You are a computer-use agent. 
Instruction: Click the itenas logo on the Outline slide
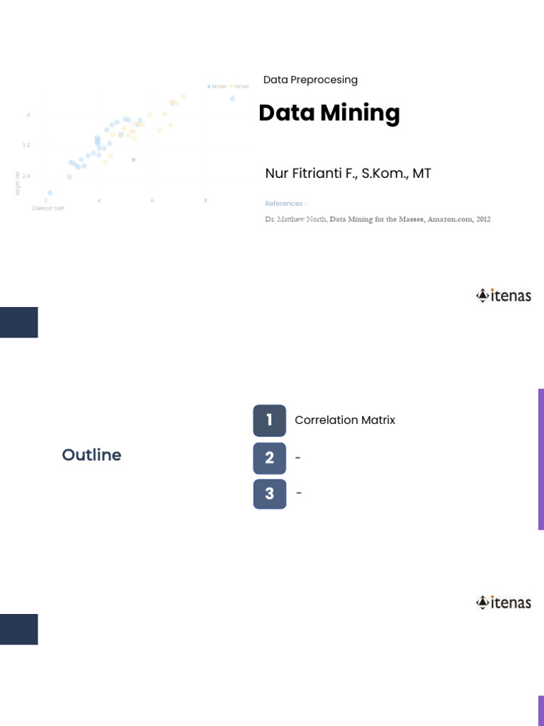pyautogui.click(x=504, y=603)
